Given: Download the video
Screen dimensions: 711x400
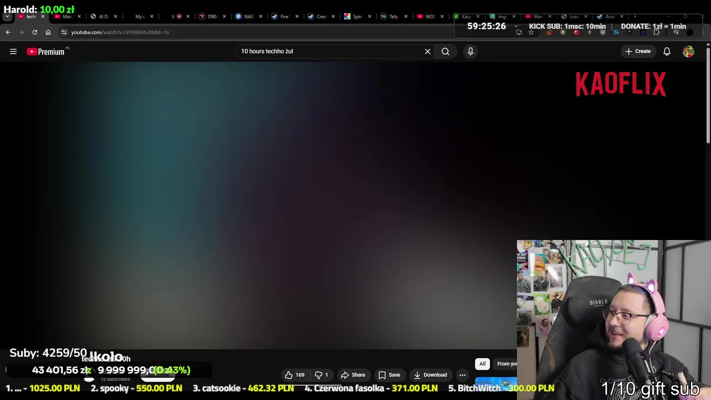Looking at the screenshot, I should click(x=430, y=375).
